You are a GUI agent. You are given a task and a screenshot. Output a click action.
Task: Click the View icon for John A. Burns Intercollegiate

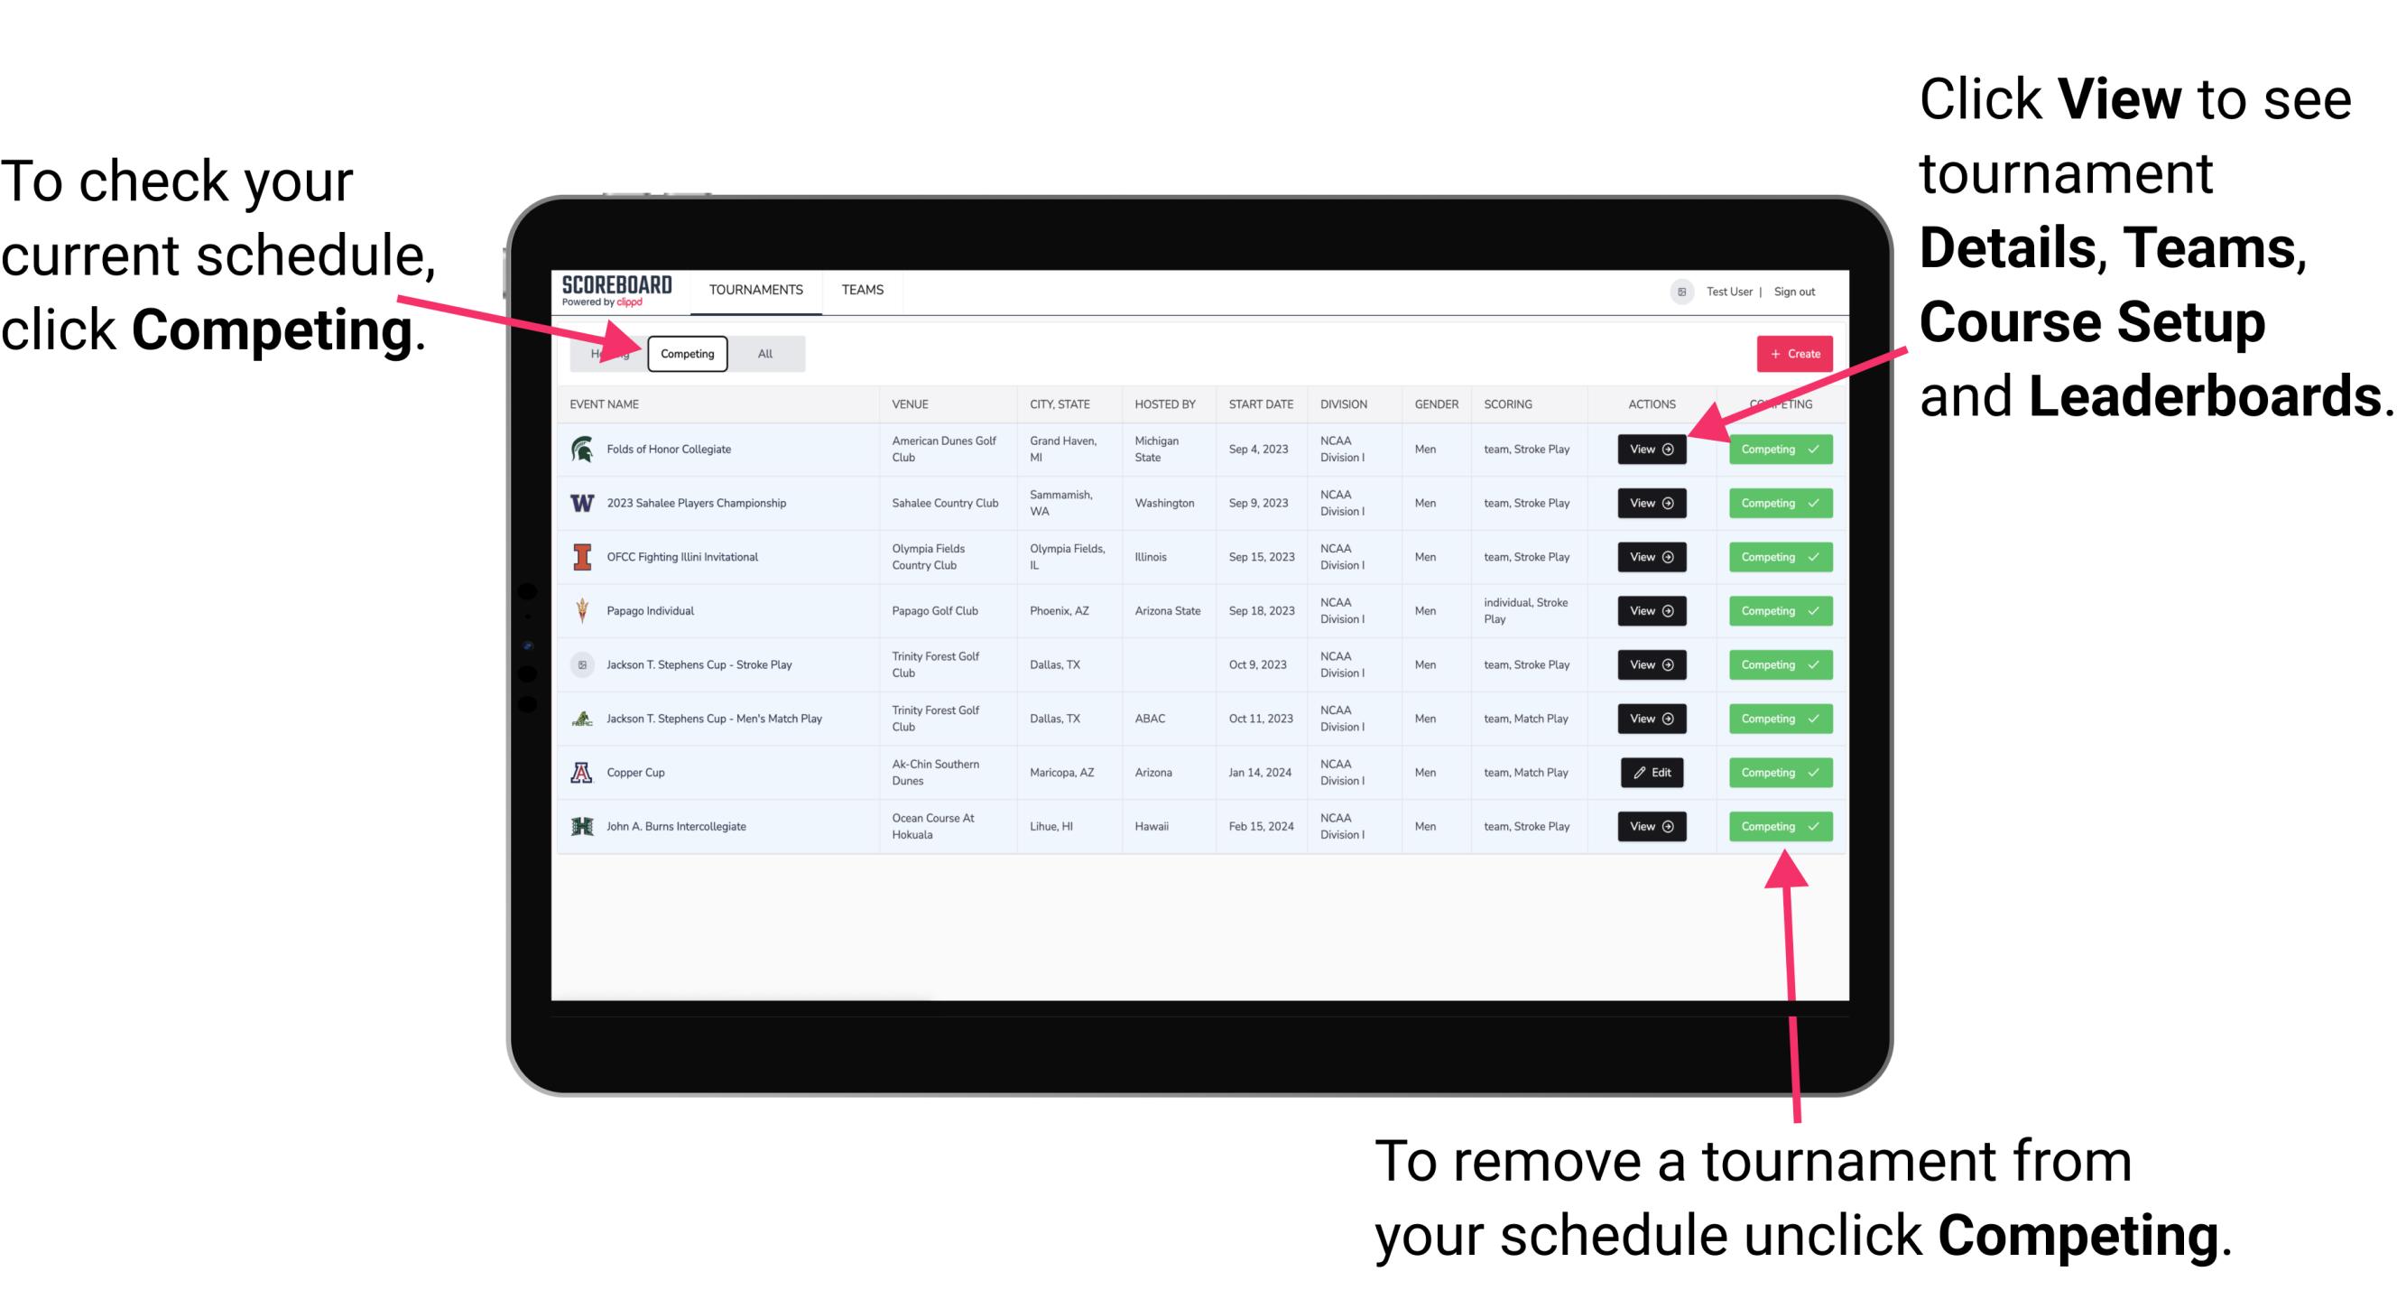click(1651, 826)
